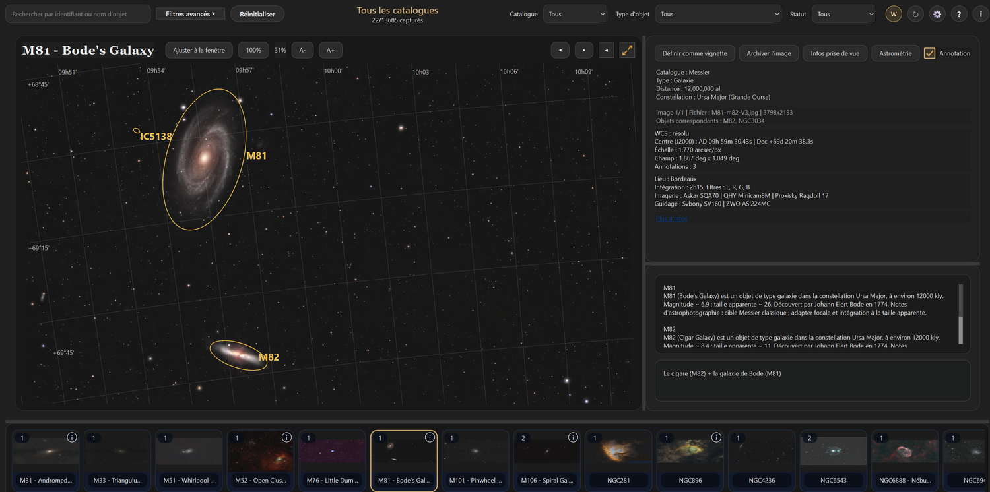Open help with the question mark icon
This screenshot has height=492, width=990.
point(959,14)
